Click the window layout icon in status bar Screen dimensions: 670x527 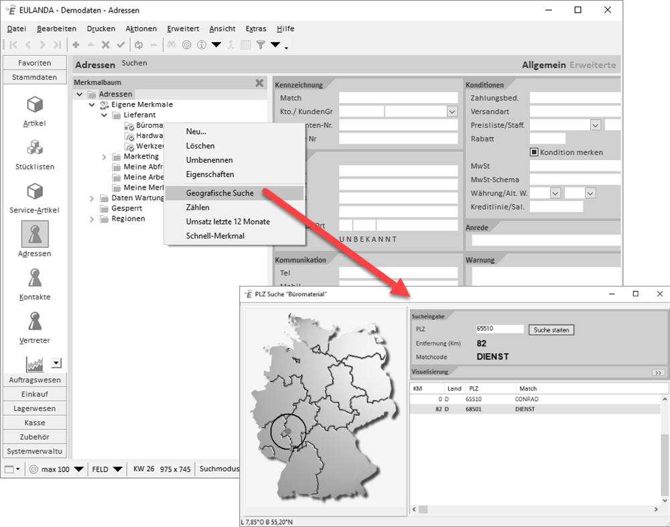click(x=9, y=469)
